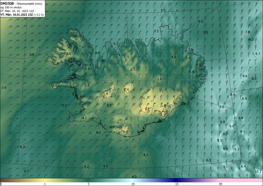Viewport: 263px width, 186px height.
Task: Select the 4.1 value on the map
Action: point(146,155)
